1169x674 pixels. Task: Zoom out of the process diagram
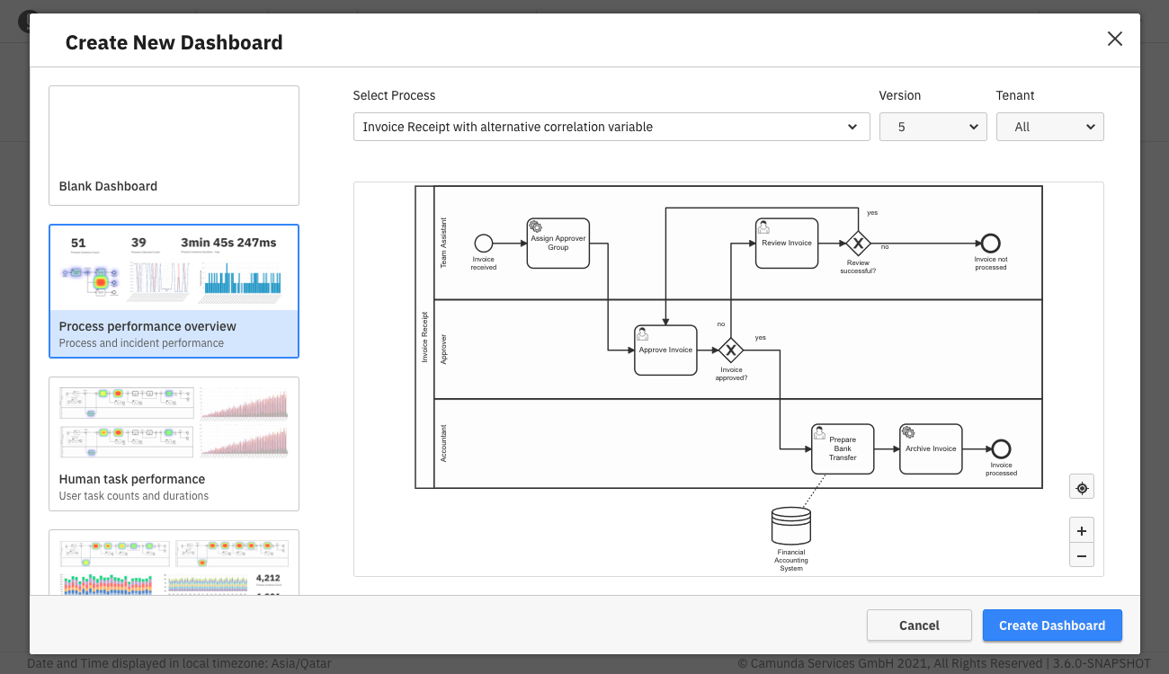point(1081,554)
